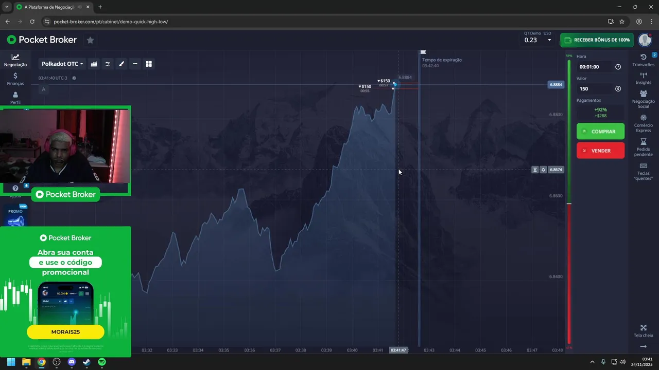Open the multi-chart grid layout icon
The width and height of the screenshot is (659, 370).
[x=149, y=64]
